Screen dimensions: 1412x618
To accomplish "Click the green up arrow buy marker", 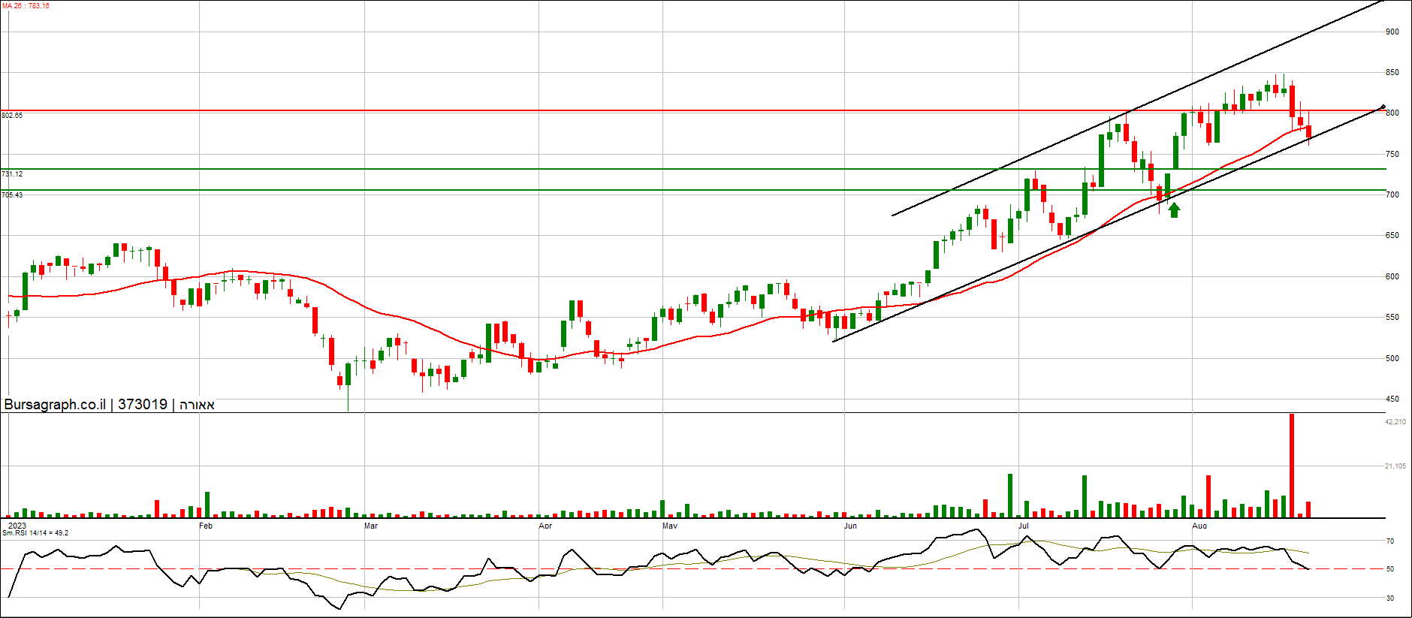I will pyautogui.click(x=1174, y=210).
